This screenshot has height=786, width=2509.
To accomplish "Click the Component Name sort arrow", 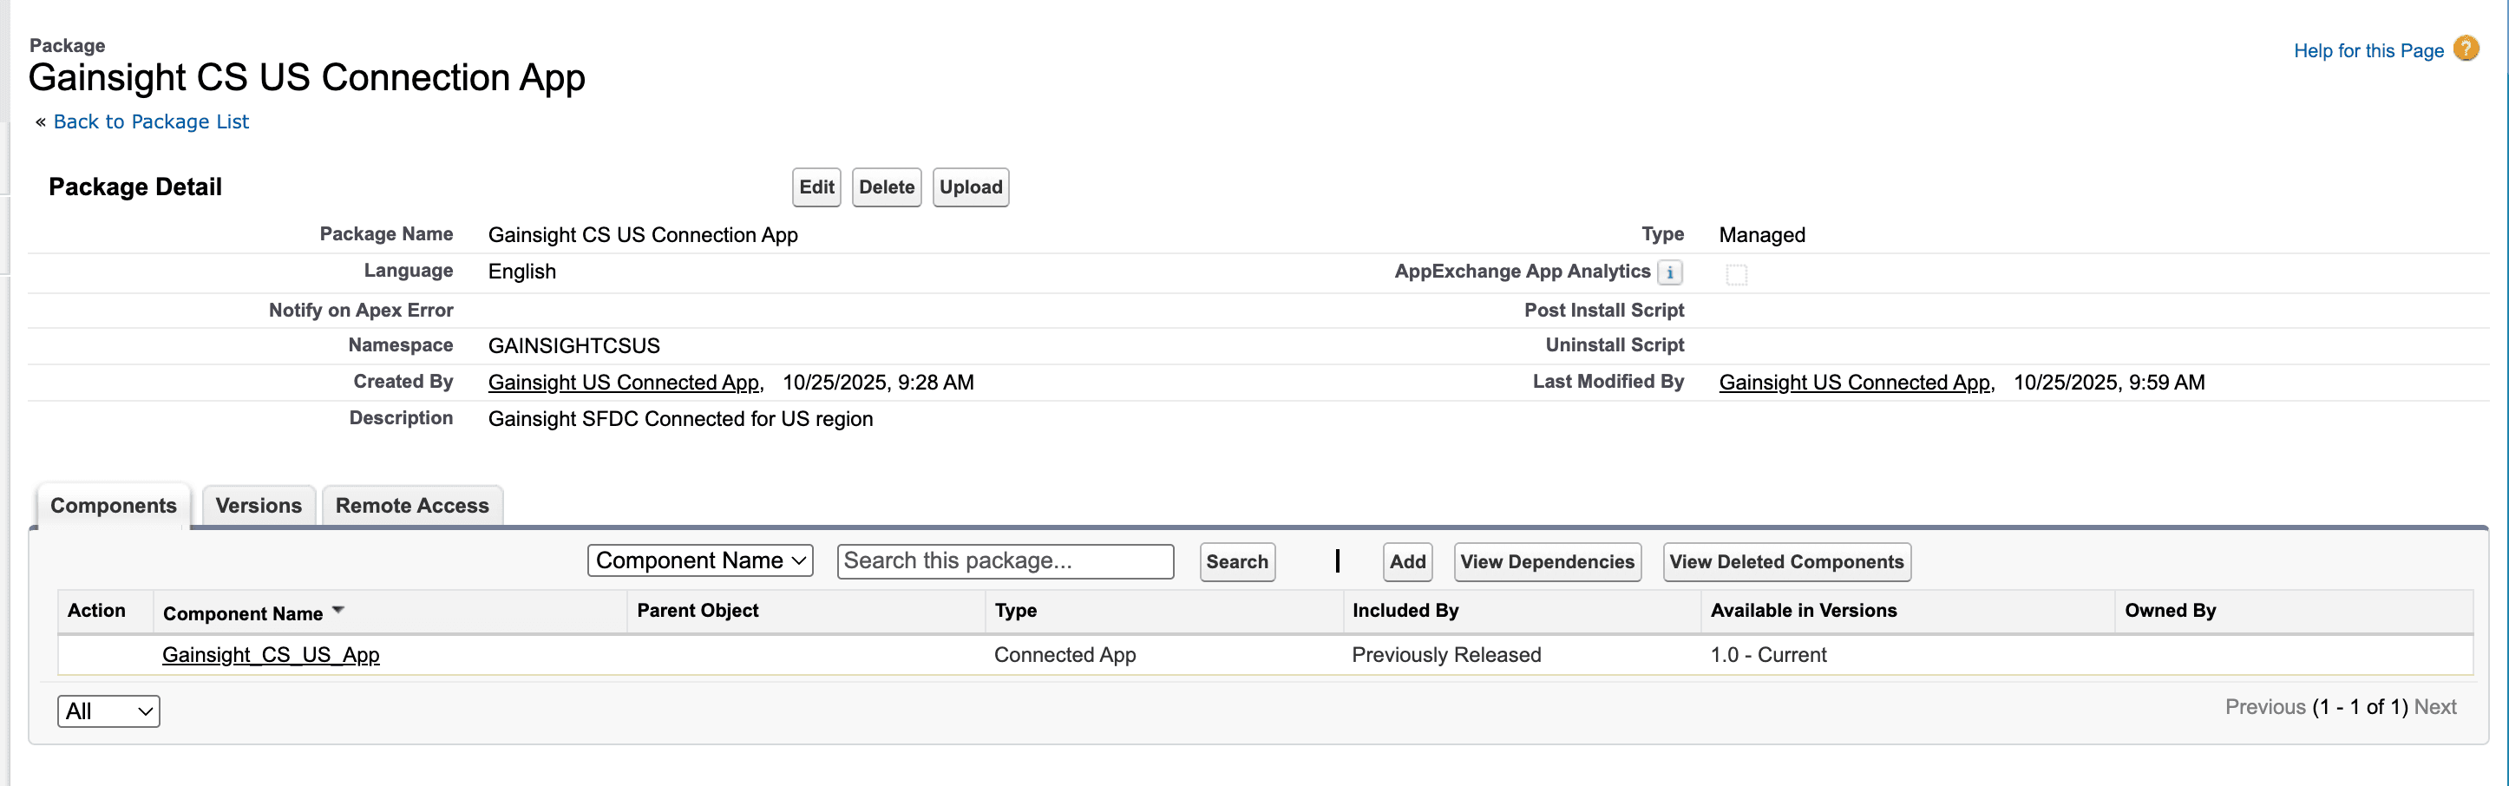I will coord(338,611).
